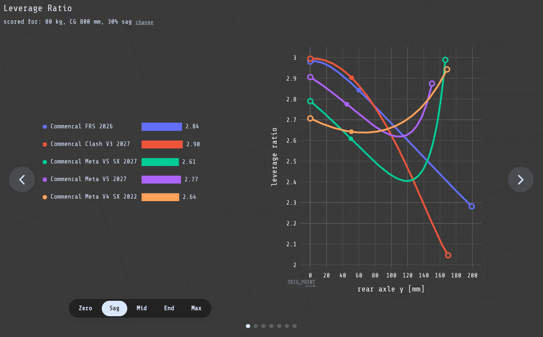The width and height of the screenshot is (543, 337).
Task: Click the Leverage Ratio heading
Action: 38,8
